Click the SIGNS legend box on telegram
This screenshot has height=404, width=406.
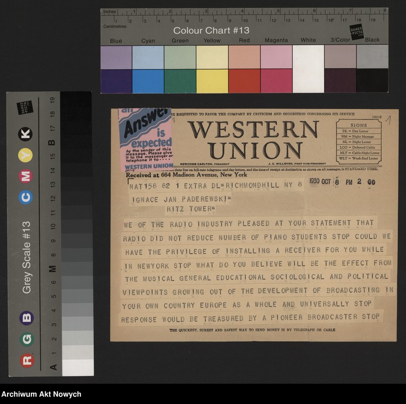point(359,142)
